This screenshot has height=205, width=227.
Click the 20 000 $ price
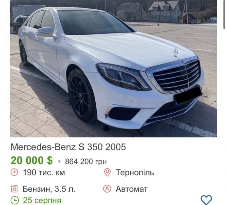31,161
